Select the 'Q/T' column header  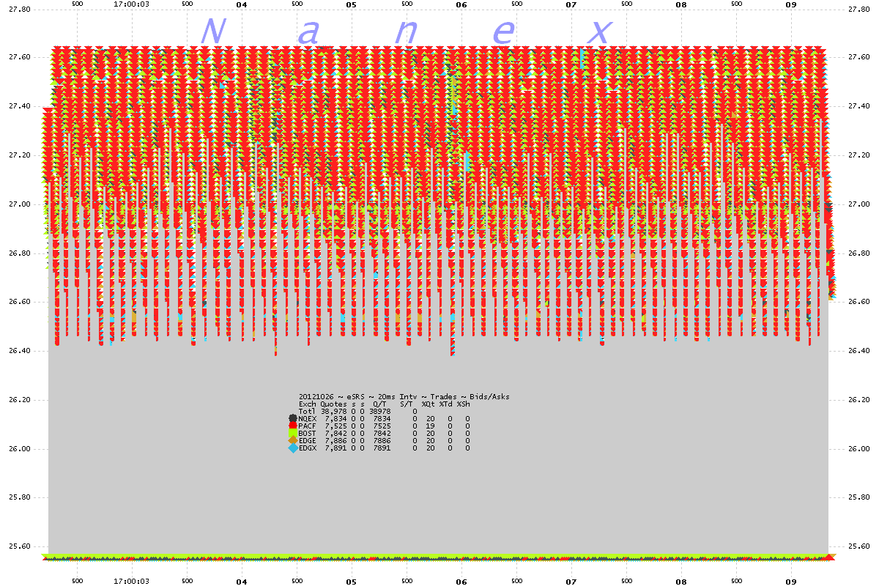pyautogui.click(x=379, y=404)
